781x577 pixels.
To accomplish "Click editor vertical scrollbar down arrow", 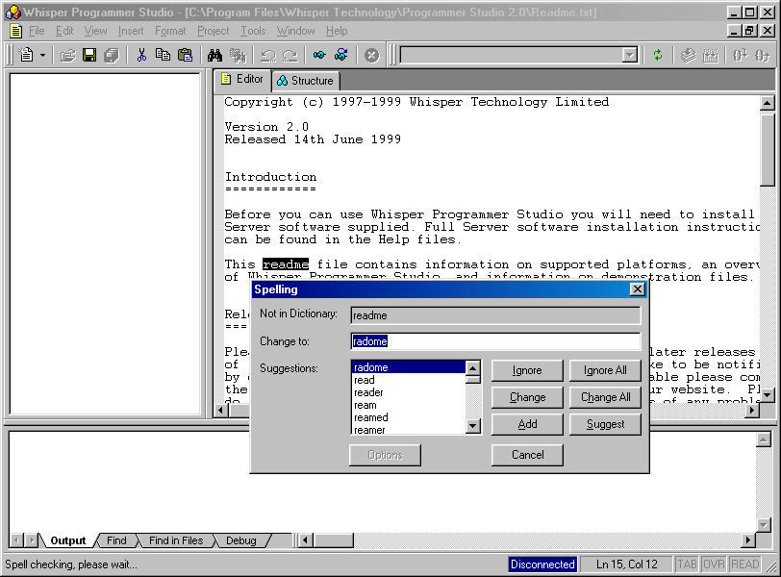I will [768, 396].
